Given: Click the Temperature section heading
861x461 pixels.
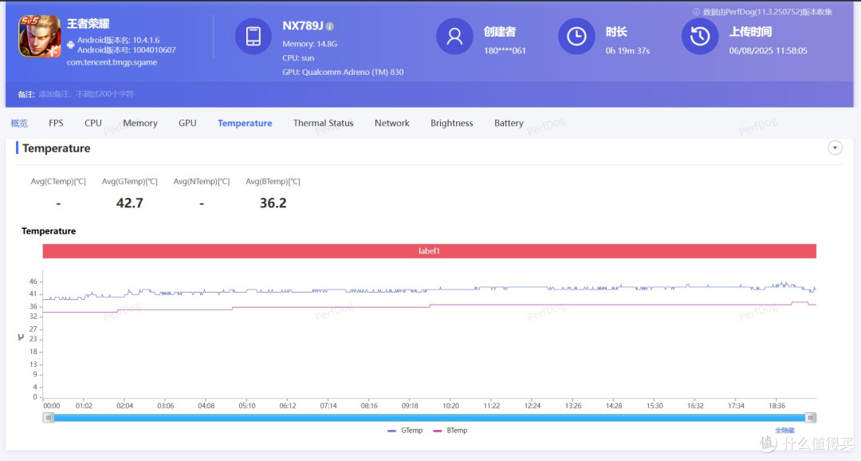Looking at the screenshot, I should pos(56,148).
